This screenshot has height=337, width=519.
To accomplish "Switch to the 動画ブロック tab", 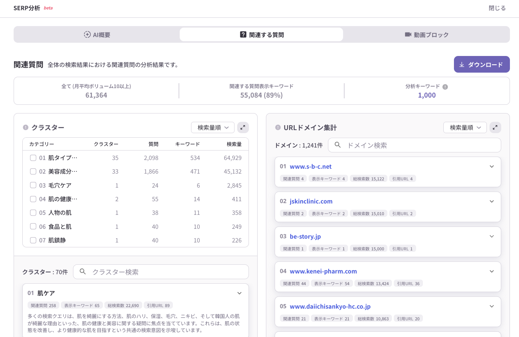I will [x=426, y=34].
